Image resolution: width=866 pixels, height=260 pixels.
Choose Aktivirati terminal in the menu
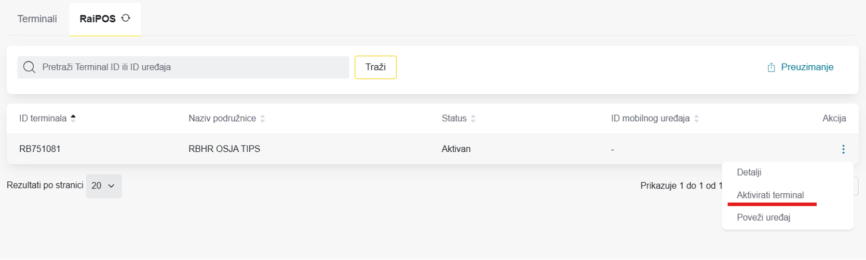tap(770, 195)
